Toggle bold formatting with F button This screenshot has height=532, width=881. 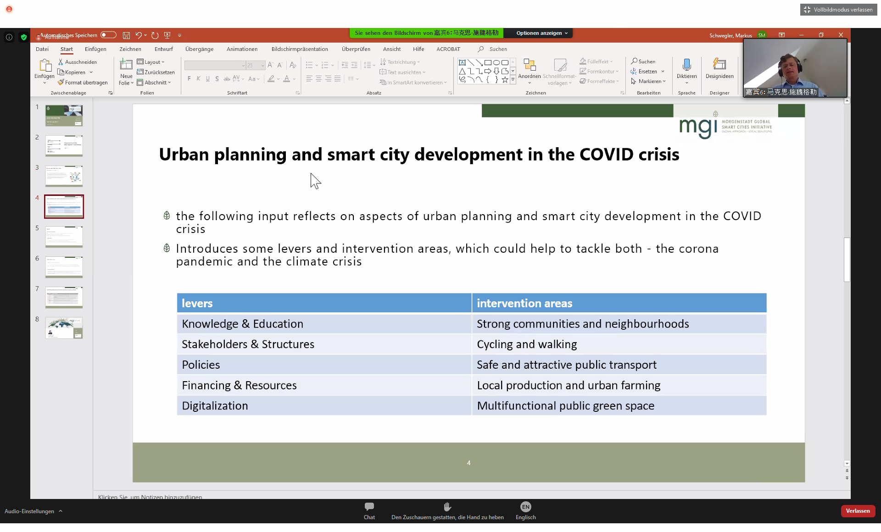(189, 79)
